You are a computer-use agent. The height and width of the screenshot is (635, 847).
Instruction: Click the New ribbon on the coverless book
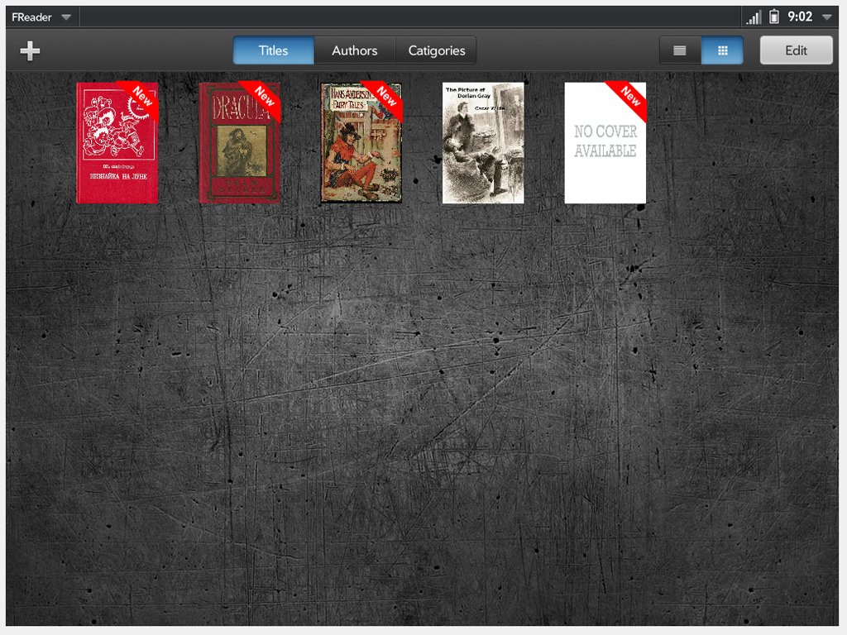coord(630,96)
